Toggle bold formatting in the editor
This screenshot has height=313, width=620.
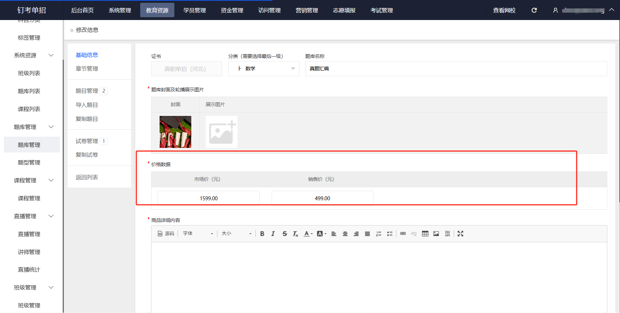point(262,234)
